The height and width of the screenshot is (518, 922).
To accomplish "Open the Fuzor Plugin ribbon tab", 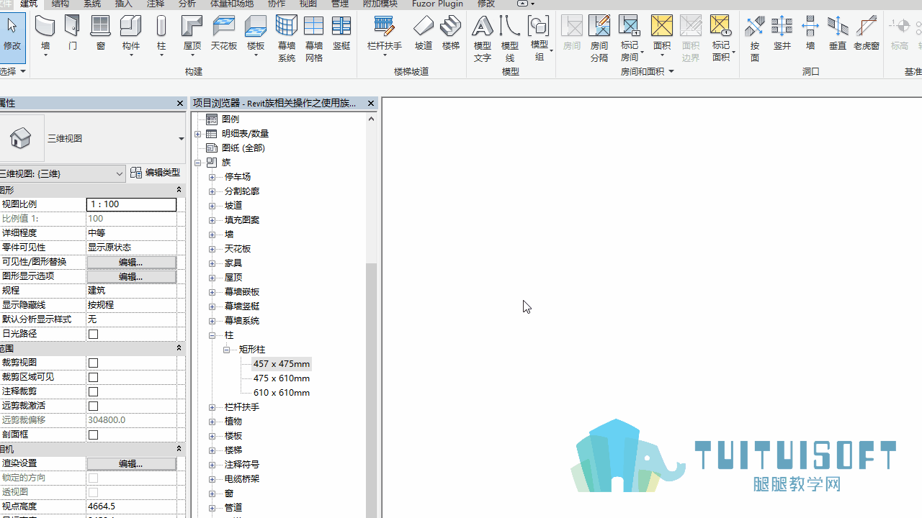I will pyautogui.click(x=437, y=4).
